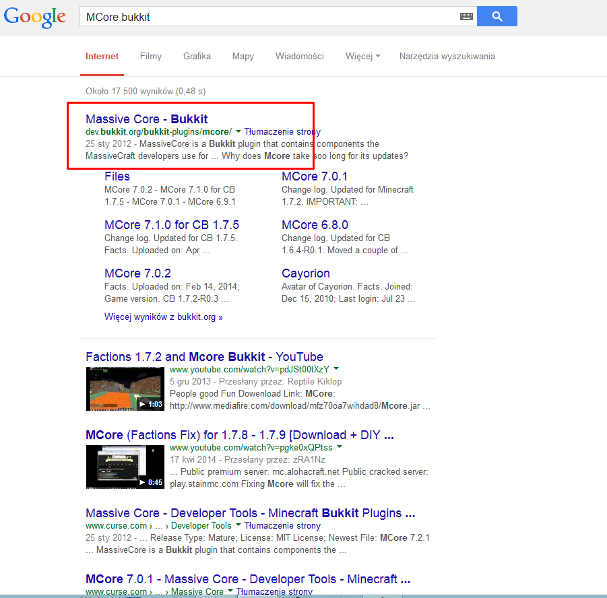
Task: Open the 'MCore 7.0.2' sitelink
Action: click(x=137, y=273)
